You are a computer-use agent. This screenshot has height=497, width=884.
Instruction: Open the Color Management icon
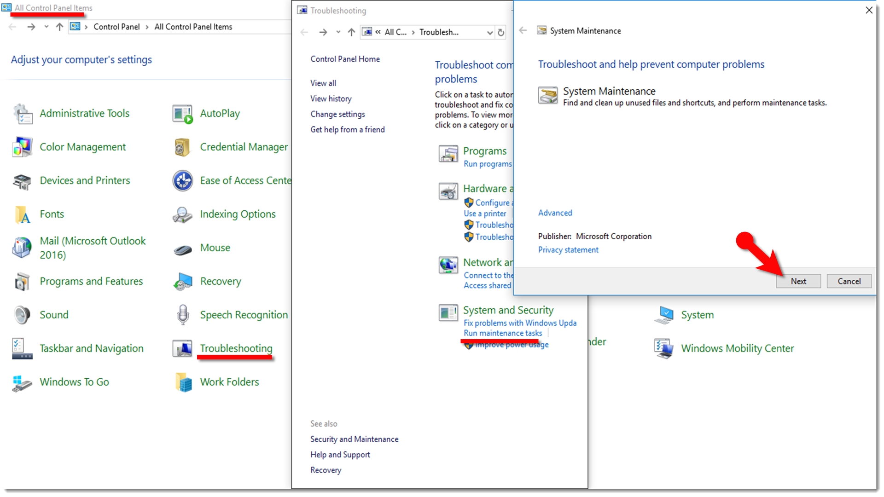23,147
